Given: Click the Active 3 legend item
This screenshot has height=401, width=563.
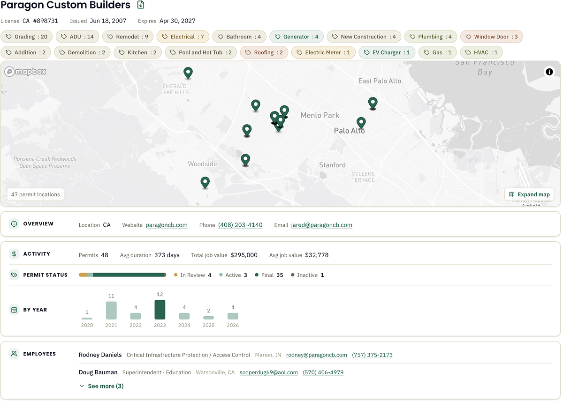Looking at the screenshot, I should click(233, 275).
